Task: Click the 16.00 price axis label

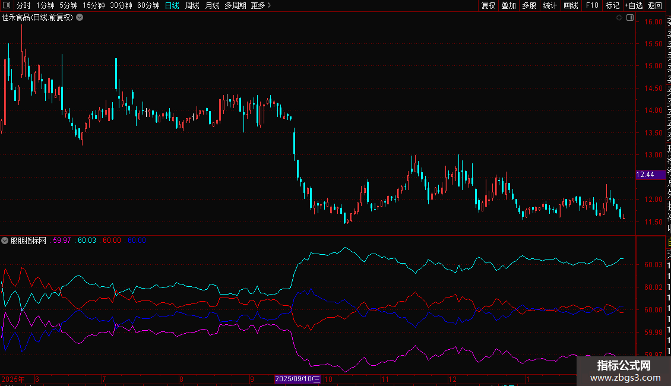Action: [653, 22]
